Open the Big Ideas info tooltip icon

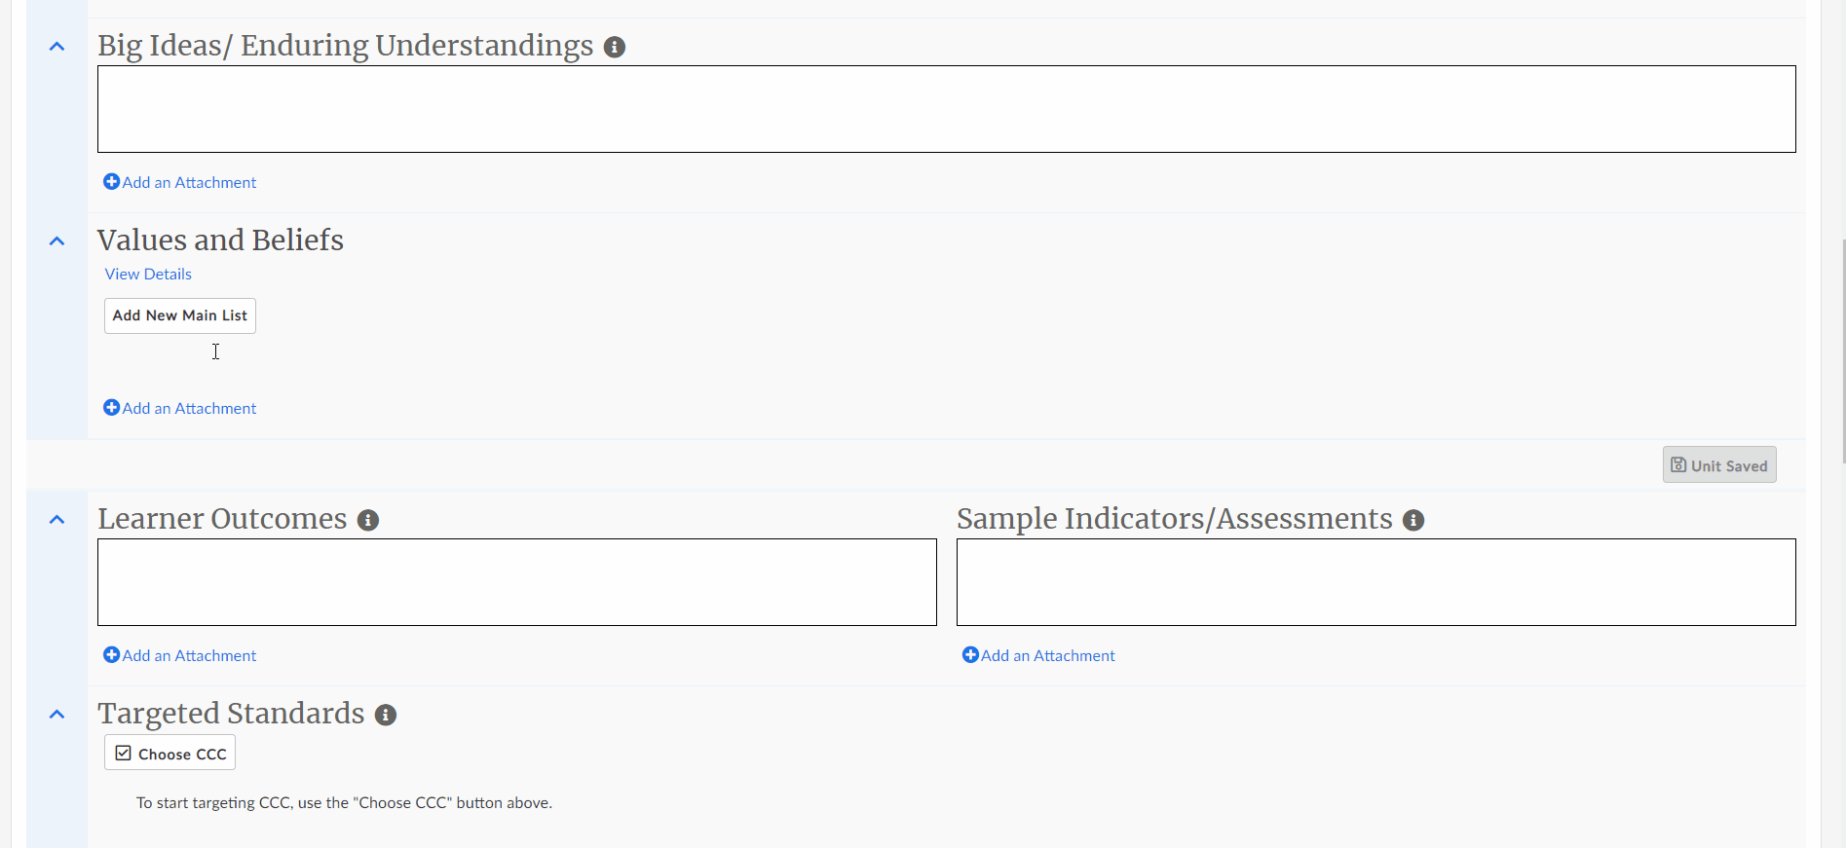[x=615, y=46]
